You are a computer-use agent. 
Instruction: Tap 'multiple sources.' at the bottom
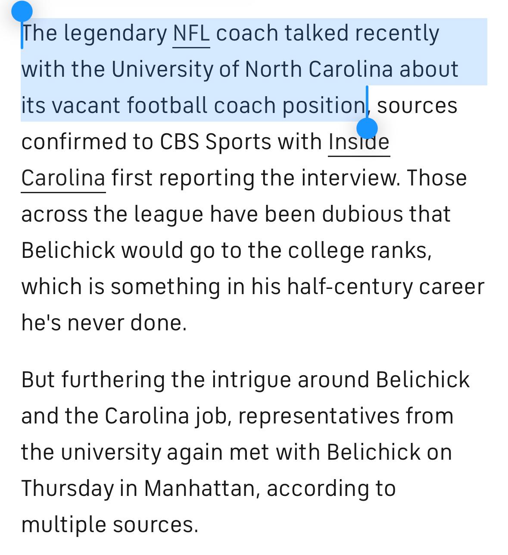(109, 525)
